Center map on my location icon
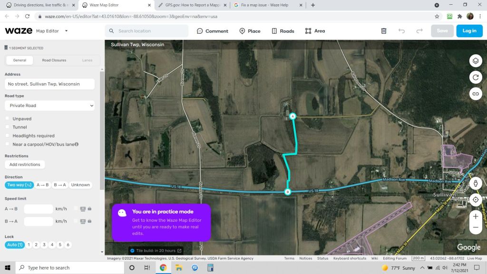Screen dimensions: 487x274 [x=476, y=200]
